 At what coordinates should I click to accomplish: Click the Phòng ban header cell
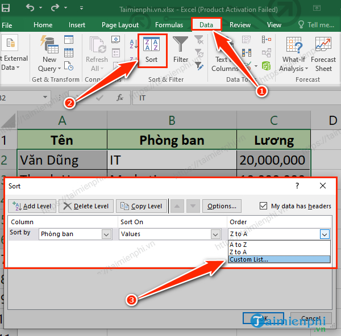pos(172,140)
